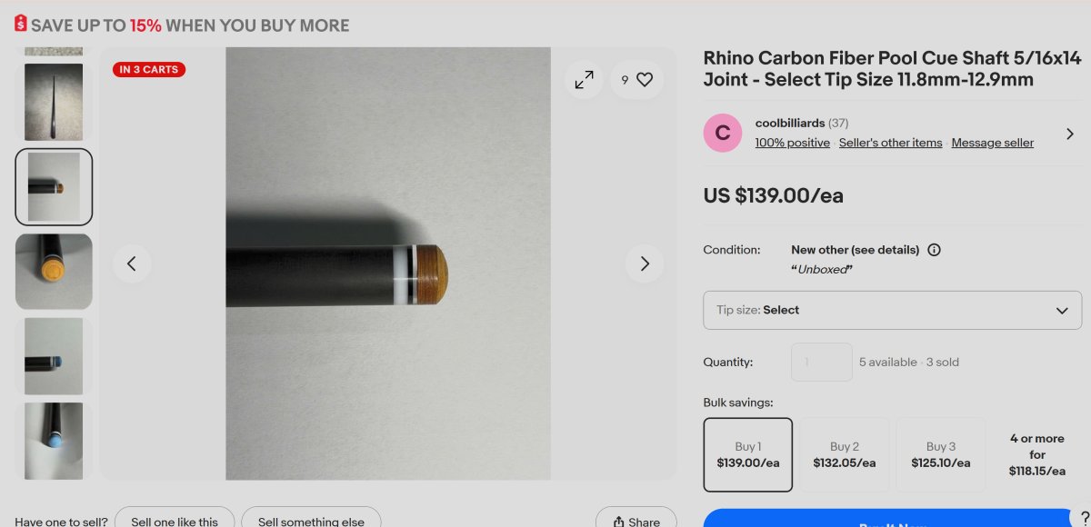Click the red savings tag icon
The height and width of the screenshot is (527, 1091).
[x=21, y=24]
